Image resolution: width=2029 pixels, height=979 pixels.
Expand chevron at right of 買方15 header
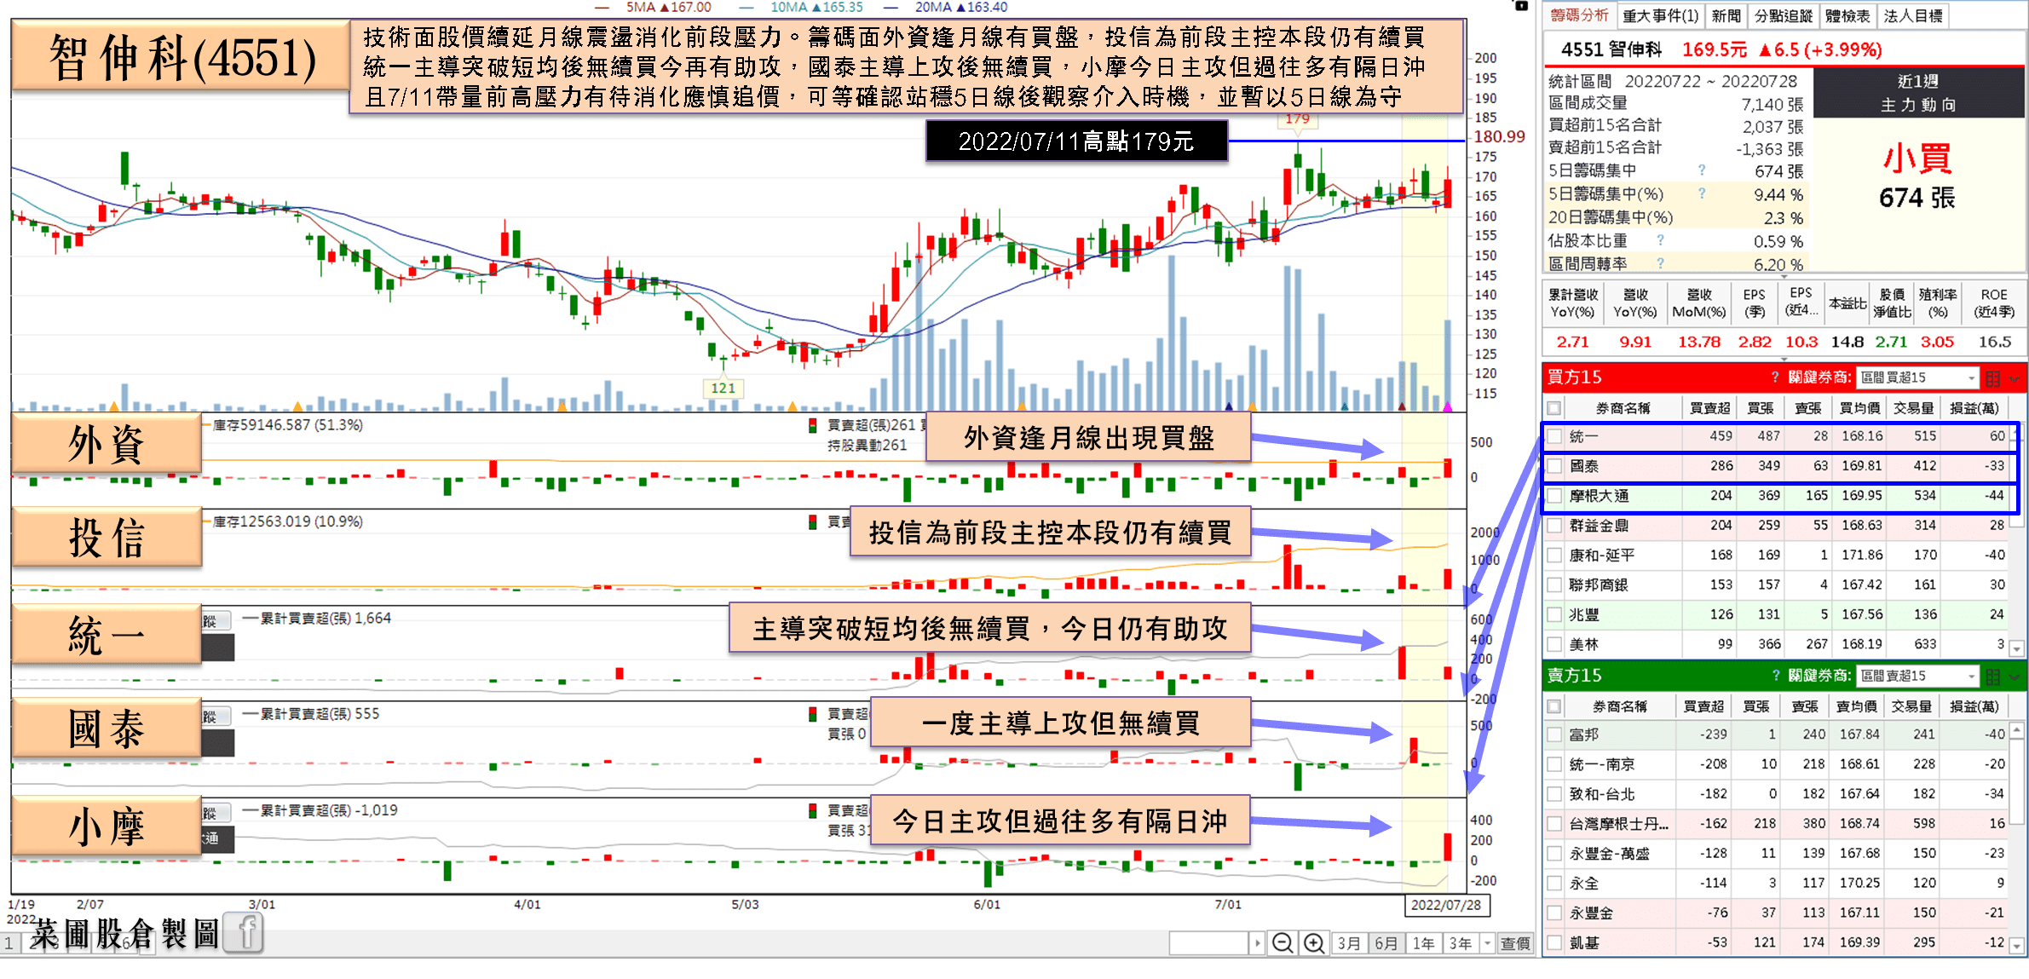(2015, 378)
